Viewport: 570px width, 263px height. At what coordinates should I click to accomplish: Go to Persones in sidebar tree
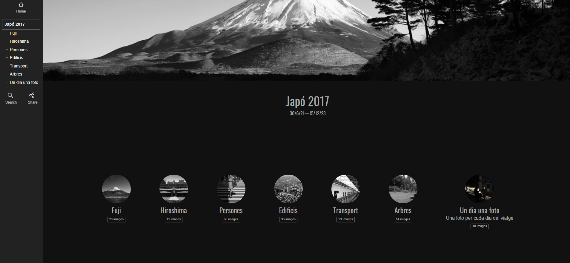click(x=19, y=50)
